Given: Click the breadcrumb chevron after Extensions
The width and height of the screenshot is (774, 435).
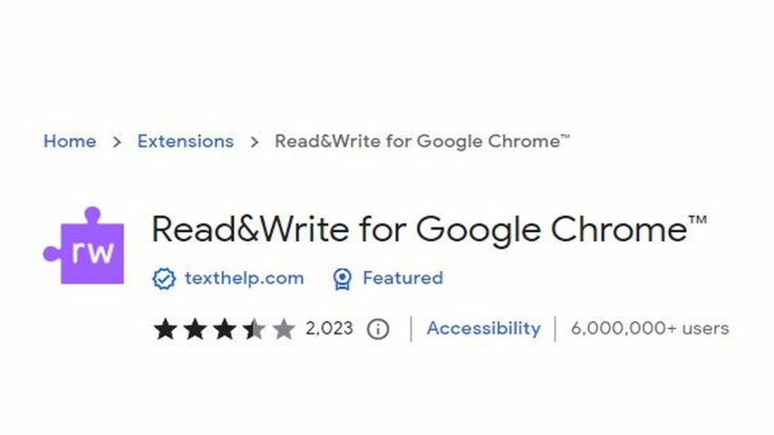Looking at the screenshot, I should click(x=254, y=141).
